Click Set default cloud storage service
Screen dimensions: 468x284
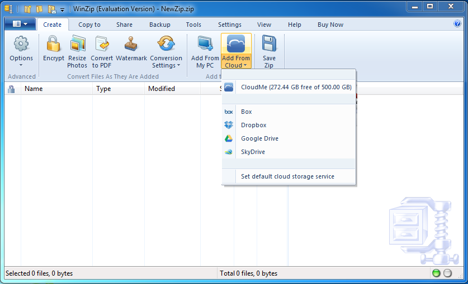click(289, 176)
